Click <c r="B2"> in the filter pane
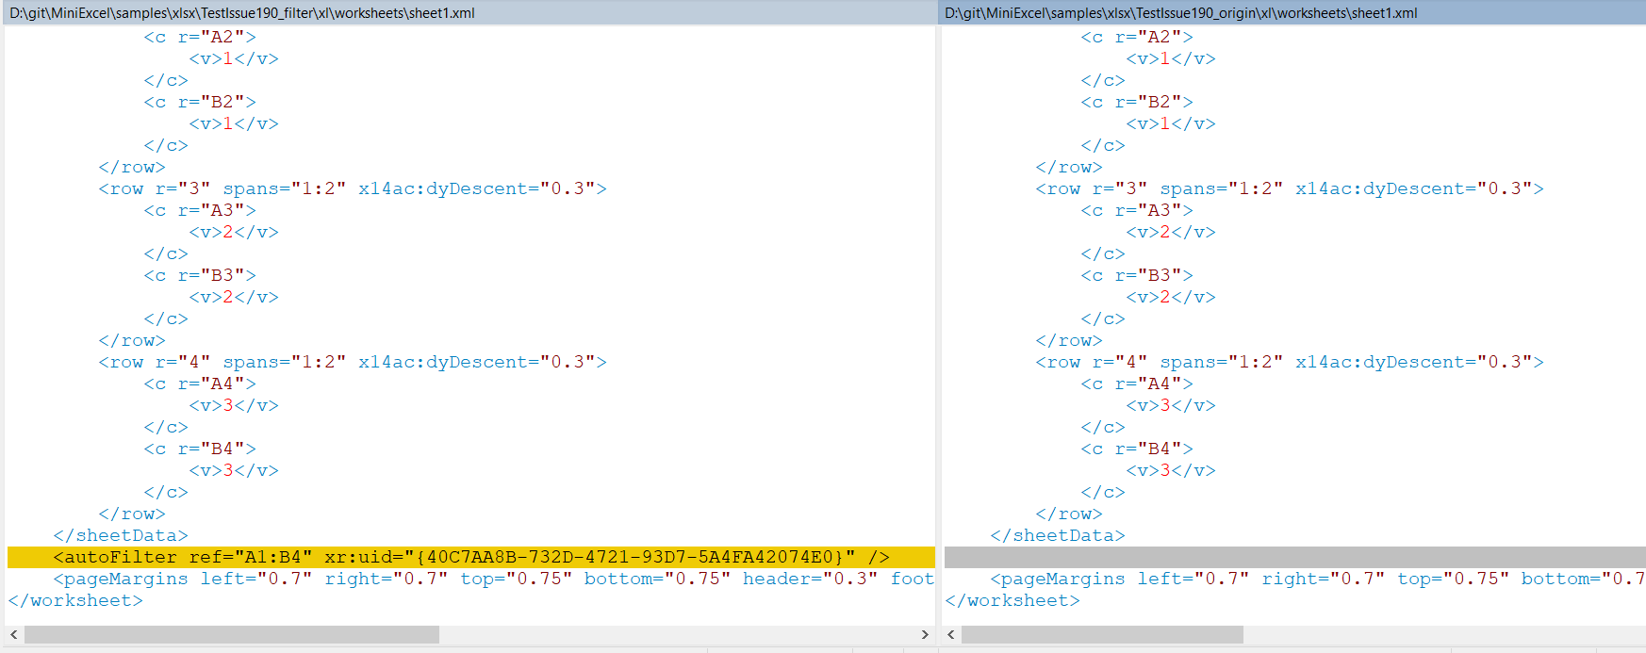The image size is (1646, 653). [200, 102]
